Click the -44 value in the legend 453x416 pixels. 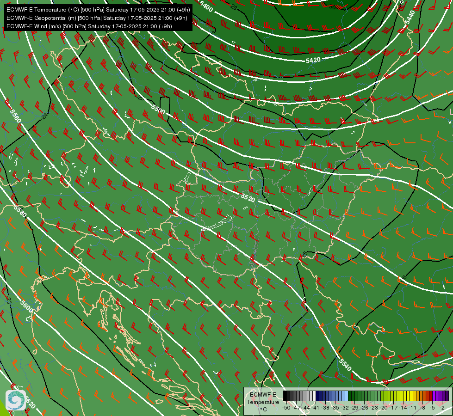click(306, 408)
